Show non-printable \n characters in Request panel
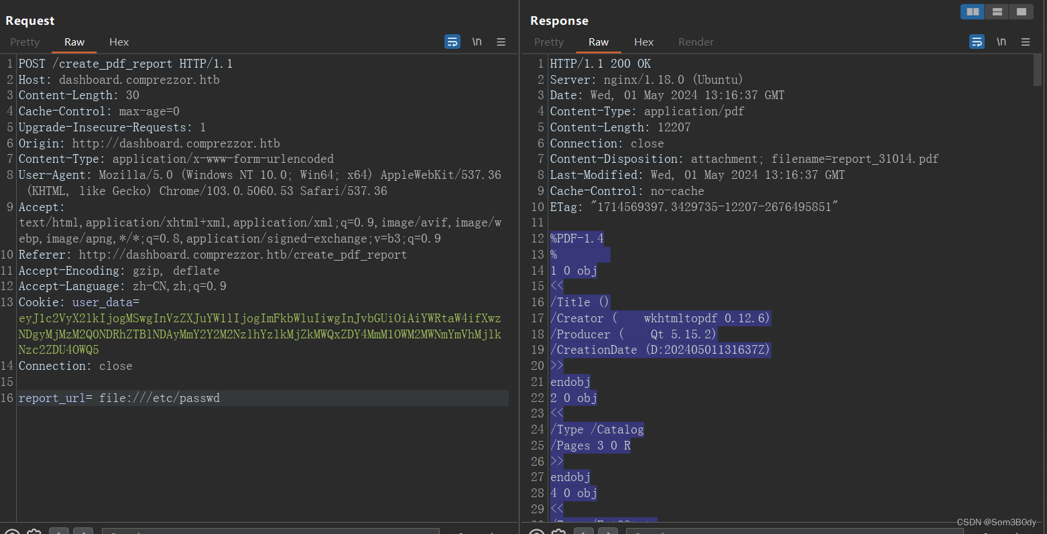 click(477, 42)
